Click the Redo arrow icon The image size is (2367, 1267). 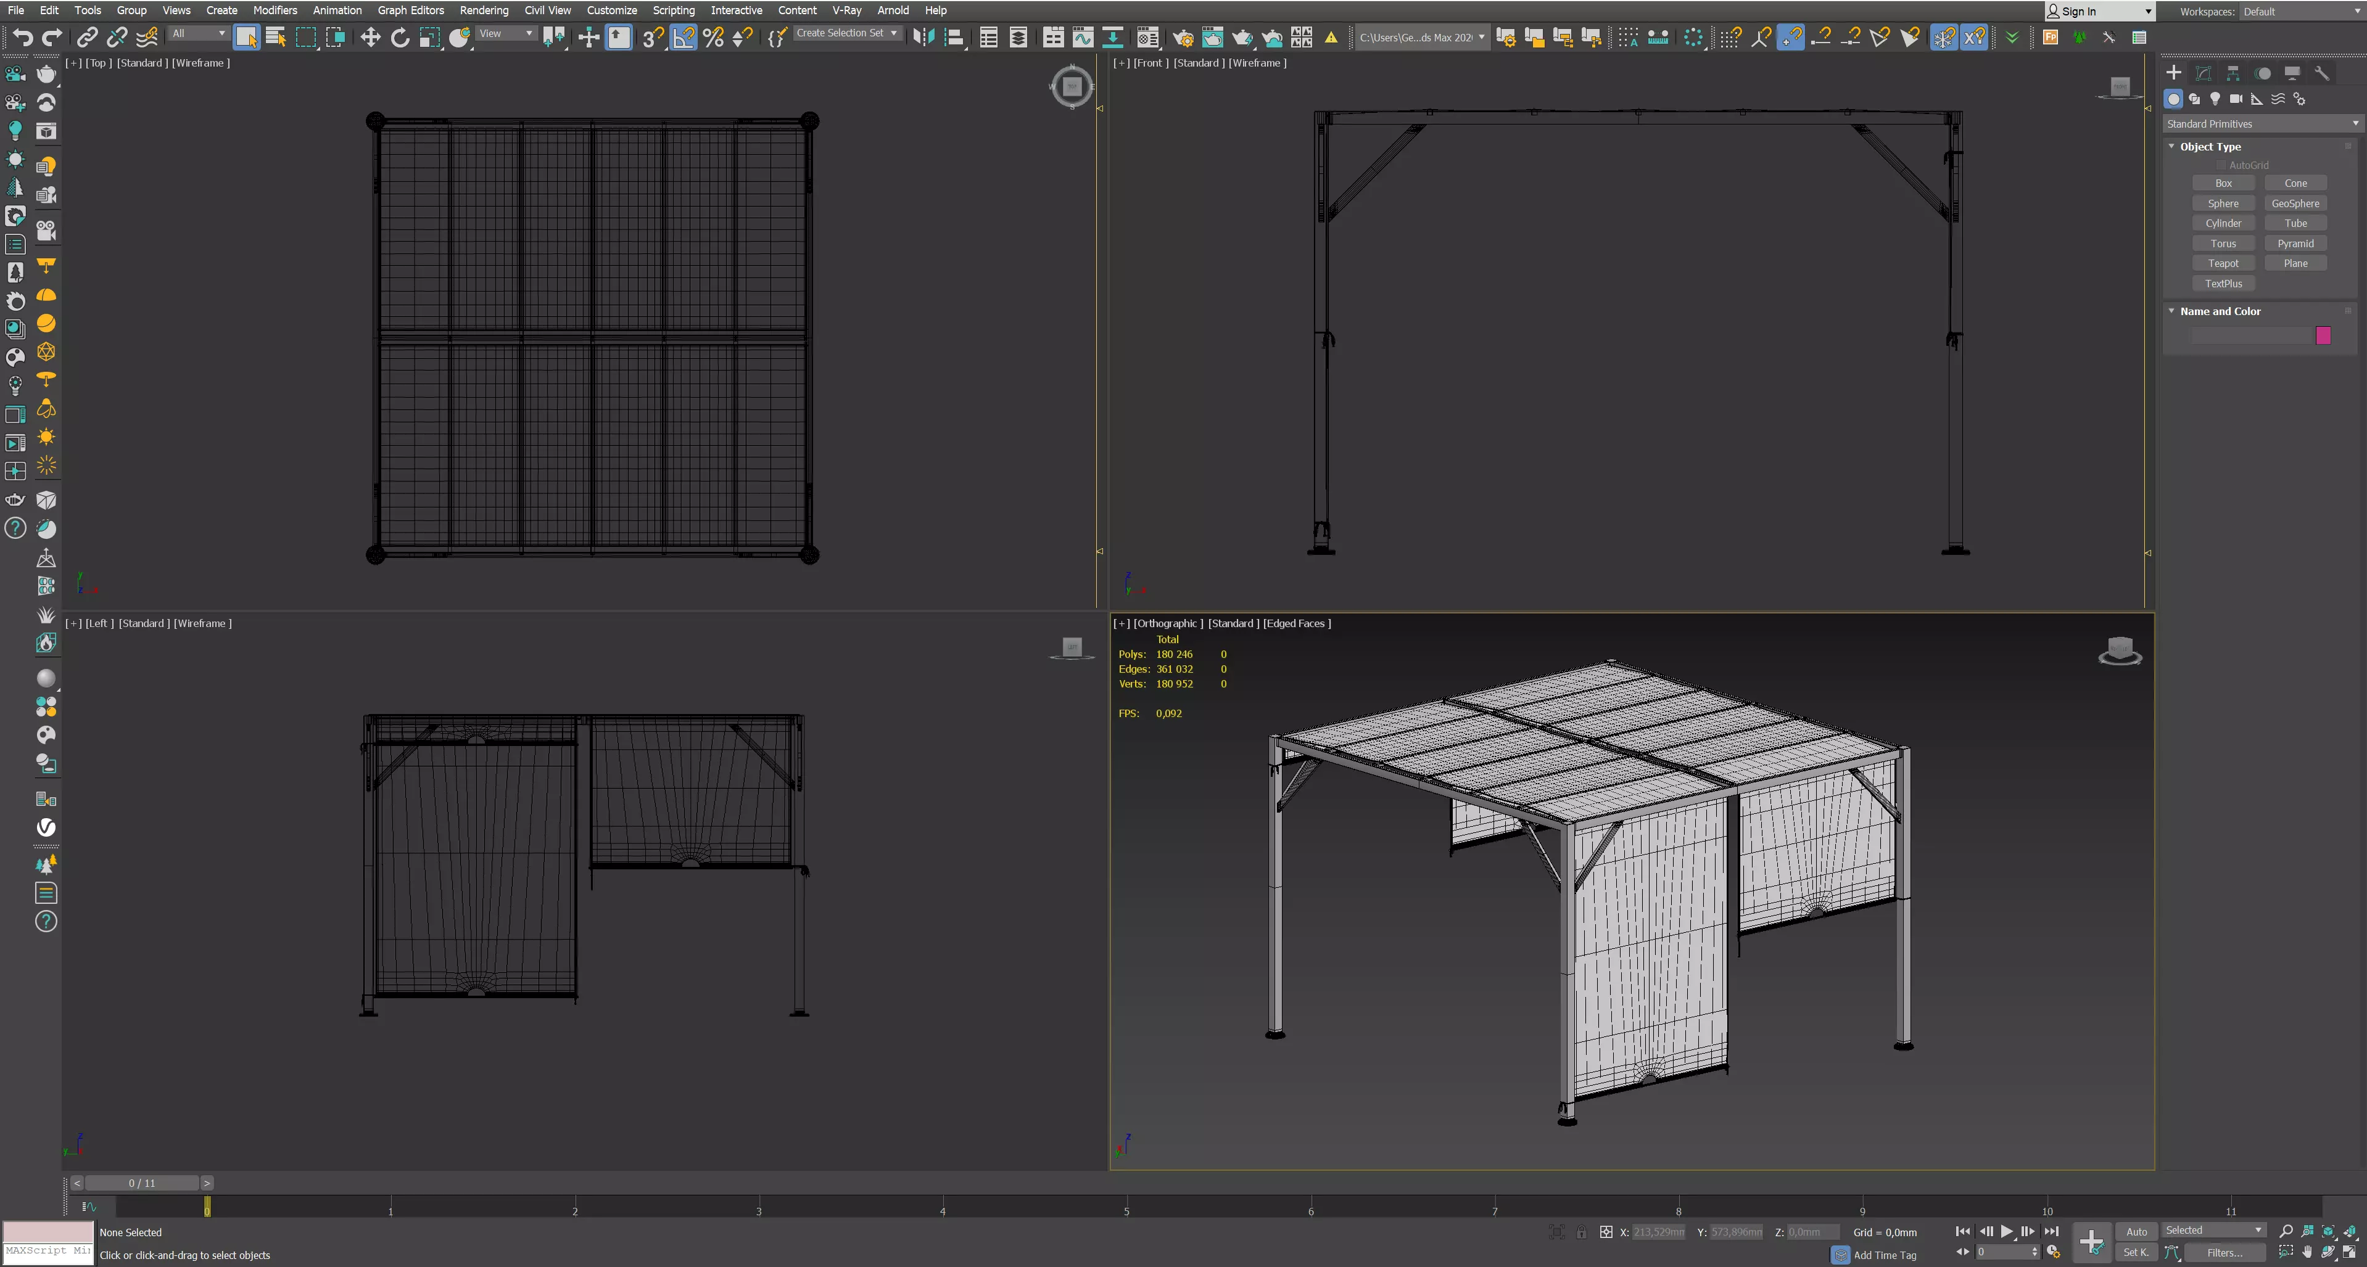click(52, 37)
